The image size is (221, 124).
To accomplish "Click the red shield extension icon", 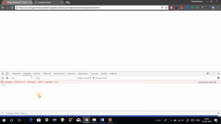I will (171, 8).
